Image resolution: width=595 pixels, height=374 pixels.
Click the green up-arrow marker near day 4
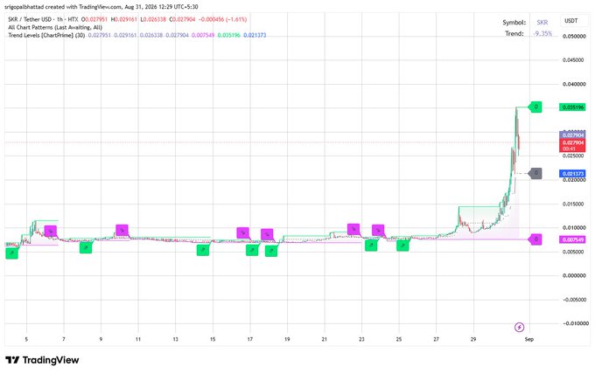[x=11, y=253]
